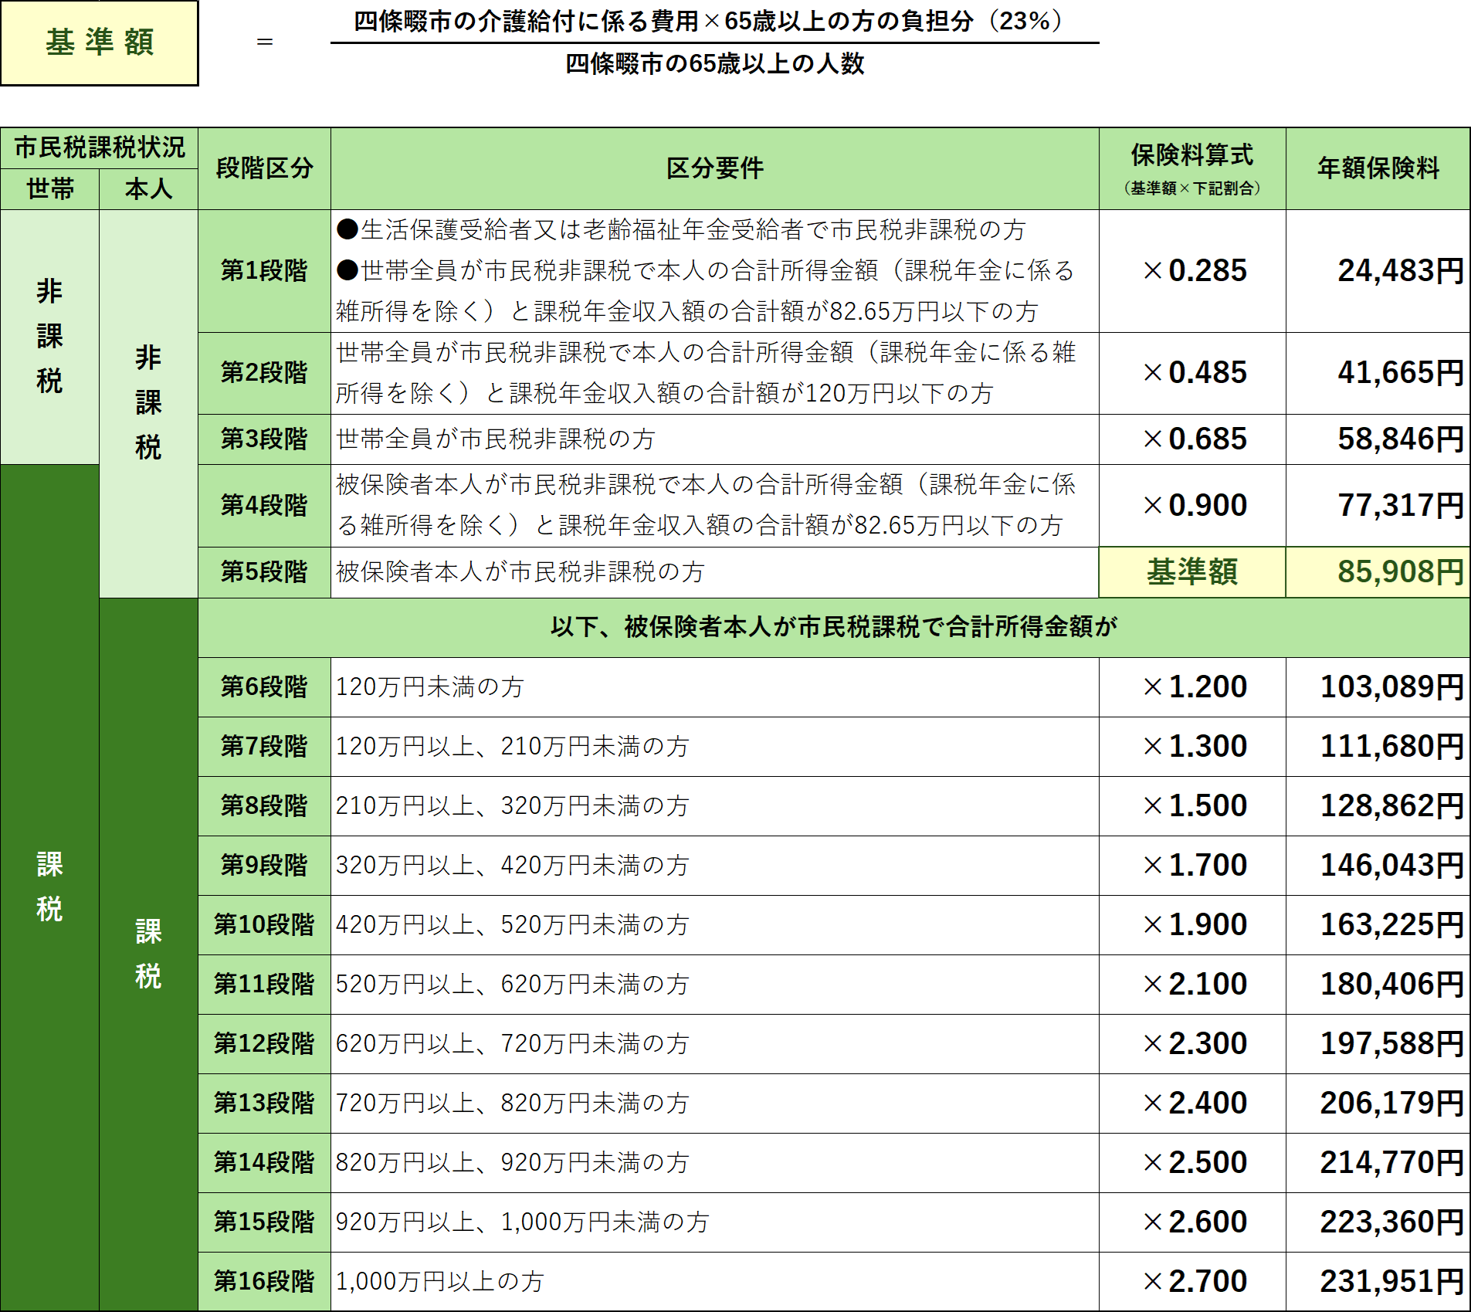Click the ×2.700 multiplier cell
Screen dimensions: 1471x1312
point(1192,1282)
